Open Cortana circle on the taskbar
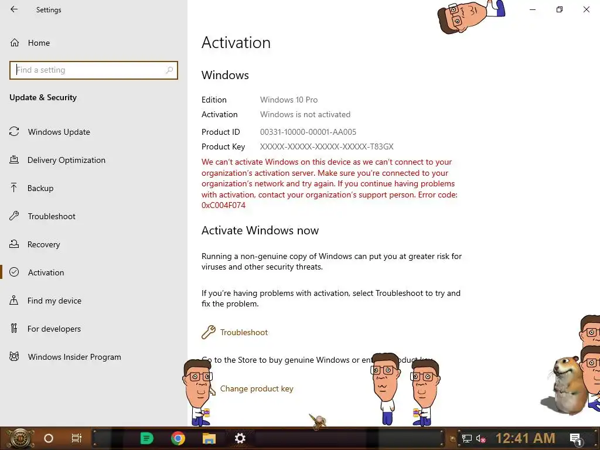Viewport: 600px width, 450px height. click(49, 438)
